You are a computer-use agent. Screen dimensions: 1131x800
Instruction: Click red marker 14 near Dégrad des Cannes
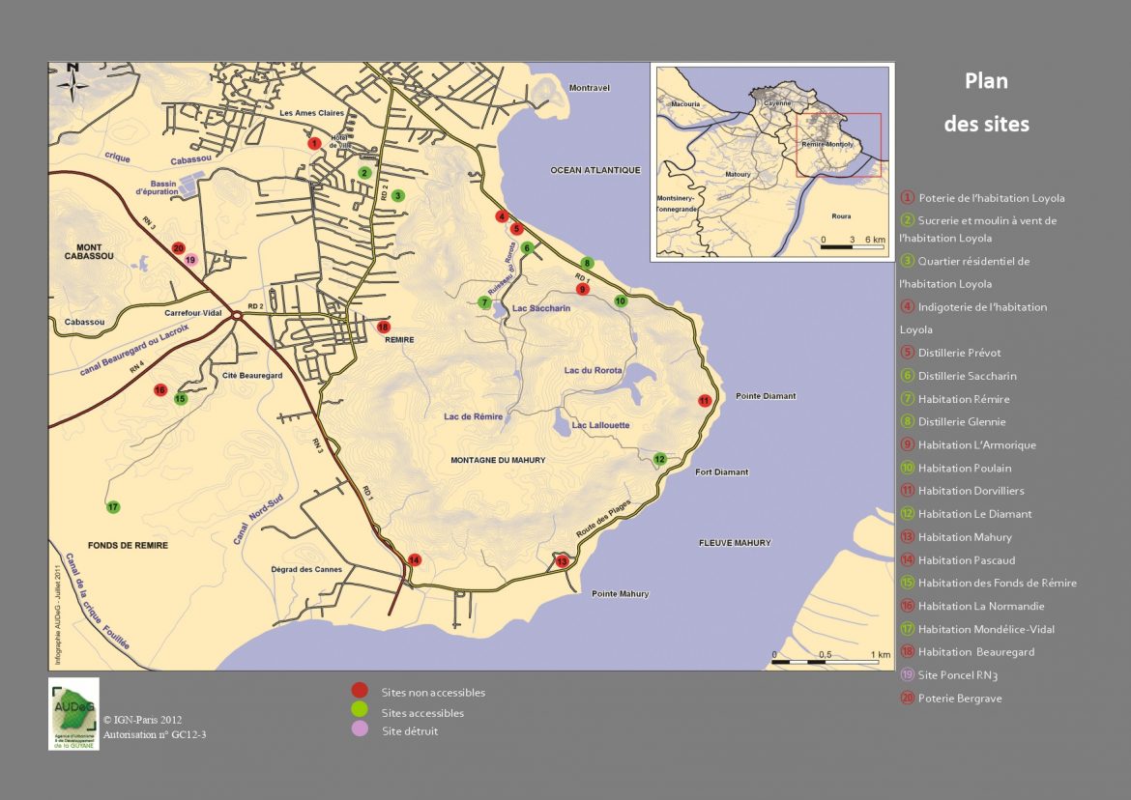415,559
